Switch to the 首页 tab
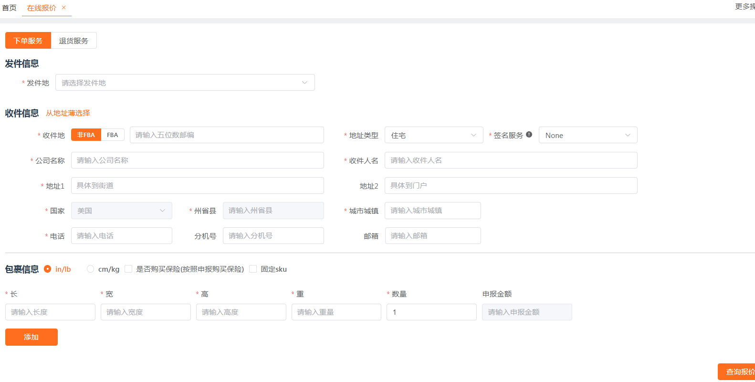Screen dimensions: 755x382 pos(10,8)
